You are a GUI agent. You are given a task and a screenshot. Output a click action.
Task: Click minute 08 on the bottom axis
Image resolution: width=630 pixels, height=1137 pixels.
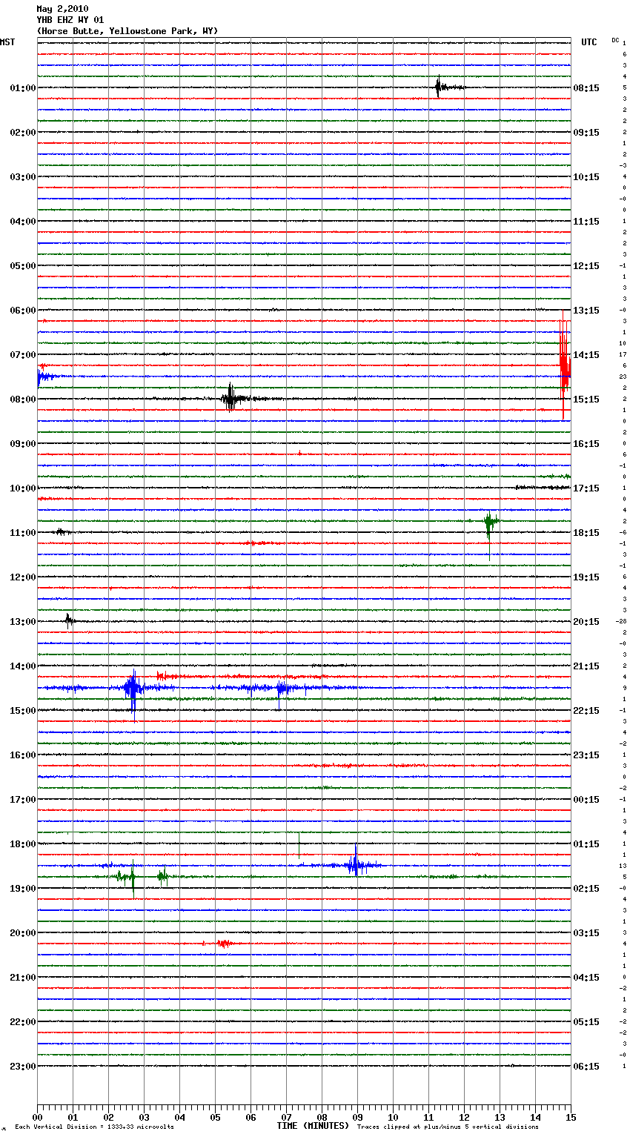point(322,1117)
